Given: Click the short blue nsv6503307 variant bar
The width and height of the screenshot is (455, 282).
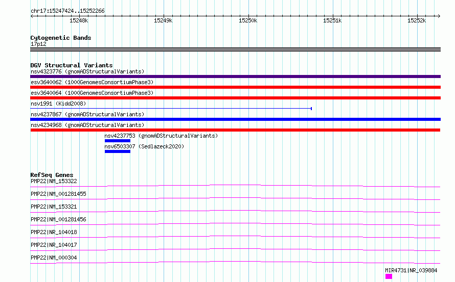Looking at the screenshot, I should coord(118,151).
